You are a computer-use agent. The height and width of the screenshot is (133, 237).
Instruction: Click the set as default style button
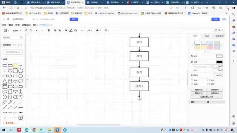pyautogui.click(x=207, y=97)
